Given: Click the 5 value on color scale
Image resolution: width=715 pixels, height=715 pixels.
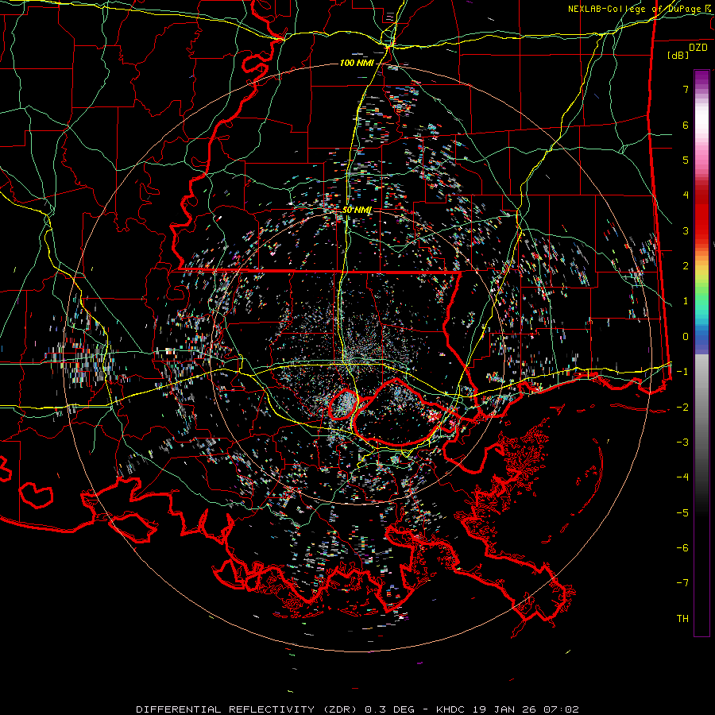Looking at the screenshot, I should 686,160.
